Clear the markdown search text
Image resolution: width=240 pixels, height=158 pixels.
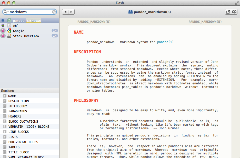[x=54, y=12]
